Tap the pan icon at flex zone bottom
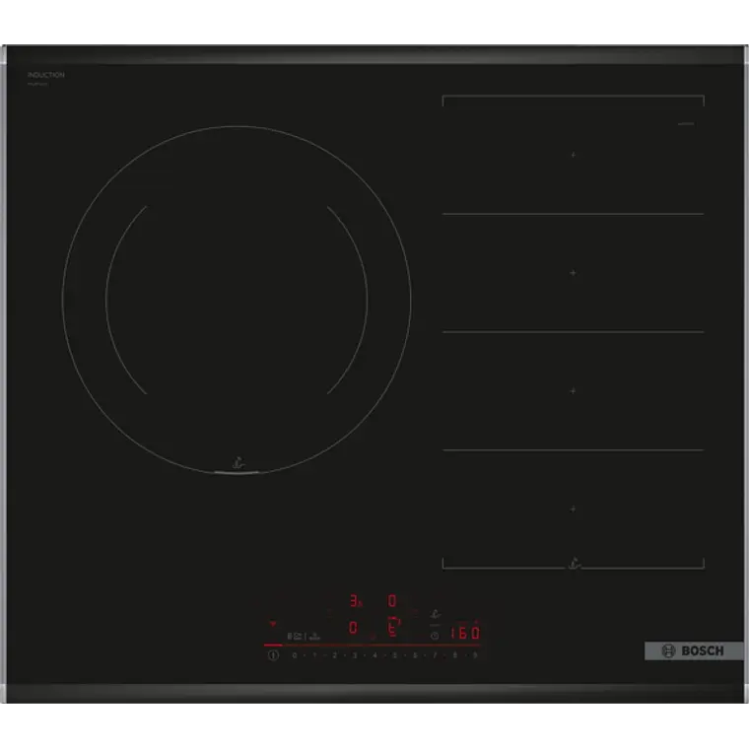The image size is (749, 749). (x=573, y=565)
